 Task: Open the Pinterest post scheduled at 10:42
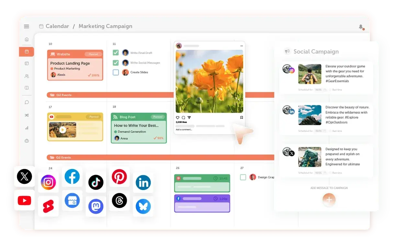[202, 184]
